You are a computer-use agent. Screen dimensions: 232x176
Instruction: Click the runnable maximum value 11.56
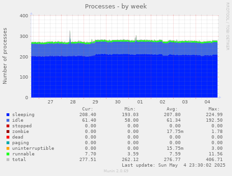[x=216, y=154]
